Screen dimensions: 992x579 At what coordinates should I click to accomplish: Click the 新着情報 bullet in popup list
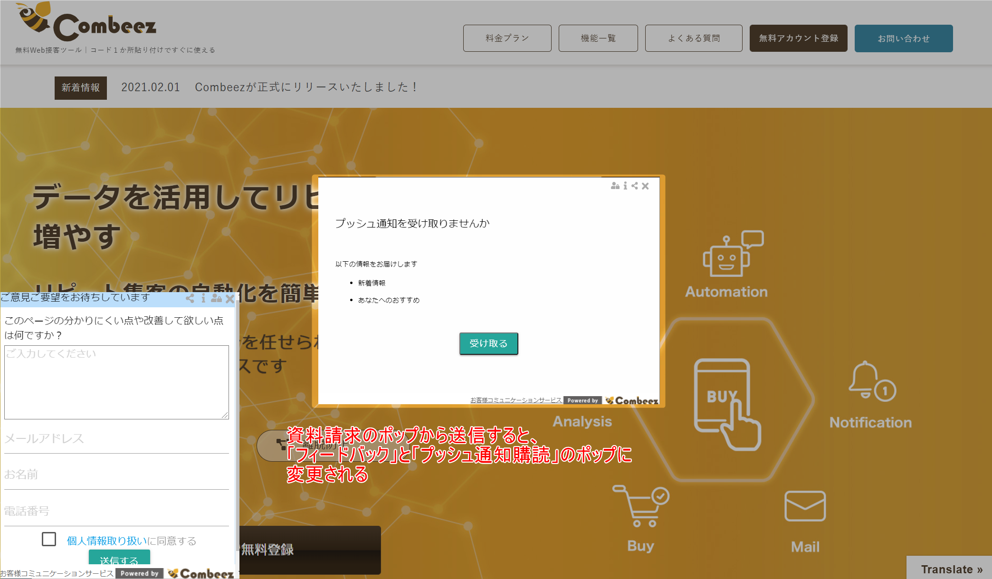click(372, 283)
